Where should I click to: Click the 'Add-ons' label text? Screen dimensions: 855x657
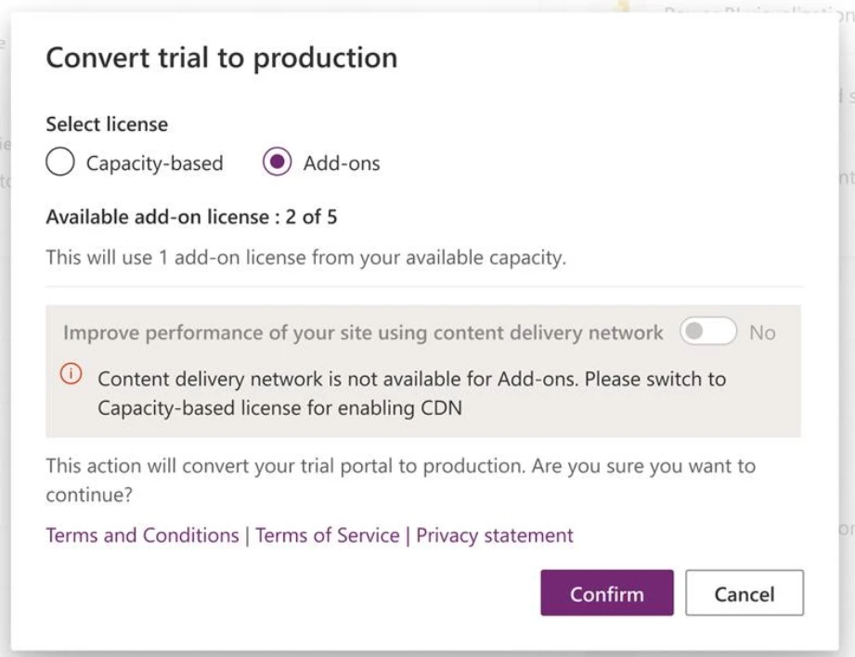point(341,163)
